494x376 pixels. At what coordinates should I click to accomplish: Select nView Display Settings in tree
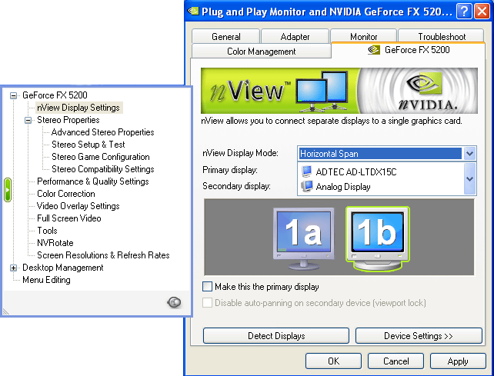[78, 108]
